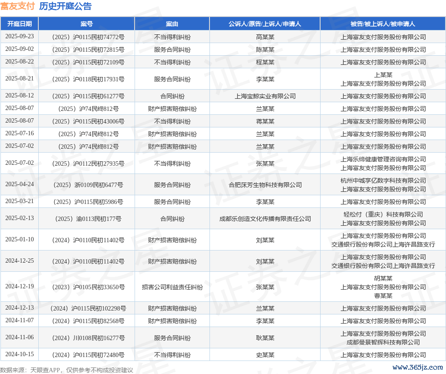The height and width of the screenshot is (374, 446).
Task: Select the date cell 2025-09-23
Action: tap(20, 37)
